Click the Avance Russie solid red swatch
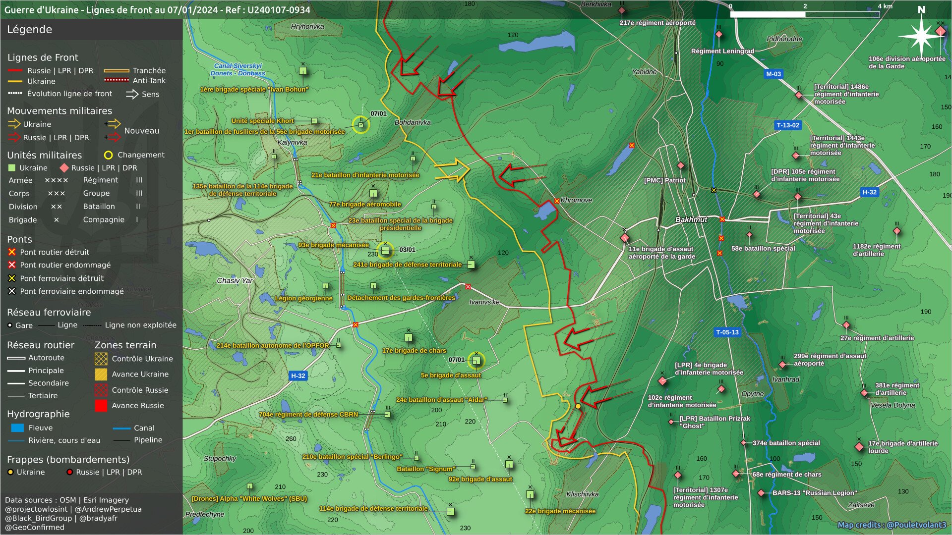The width and height of the screenshot is (952, 535). 101,406
